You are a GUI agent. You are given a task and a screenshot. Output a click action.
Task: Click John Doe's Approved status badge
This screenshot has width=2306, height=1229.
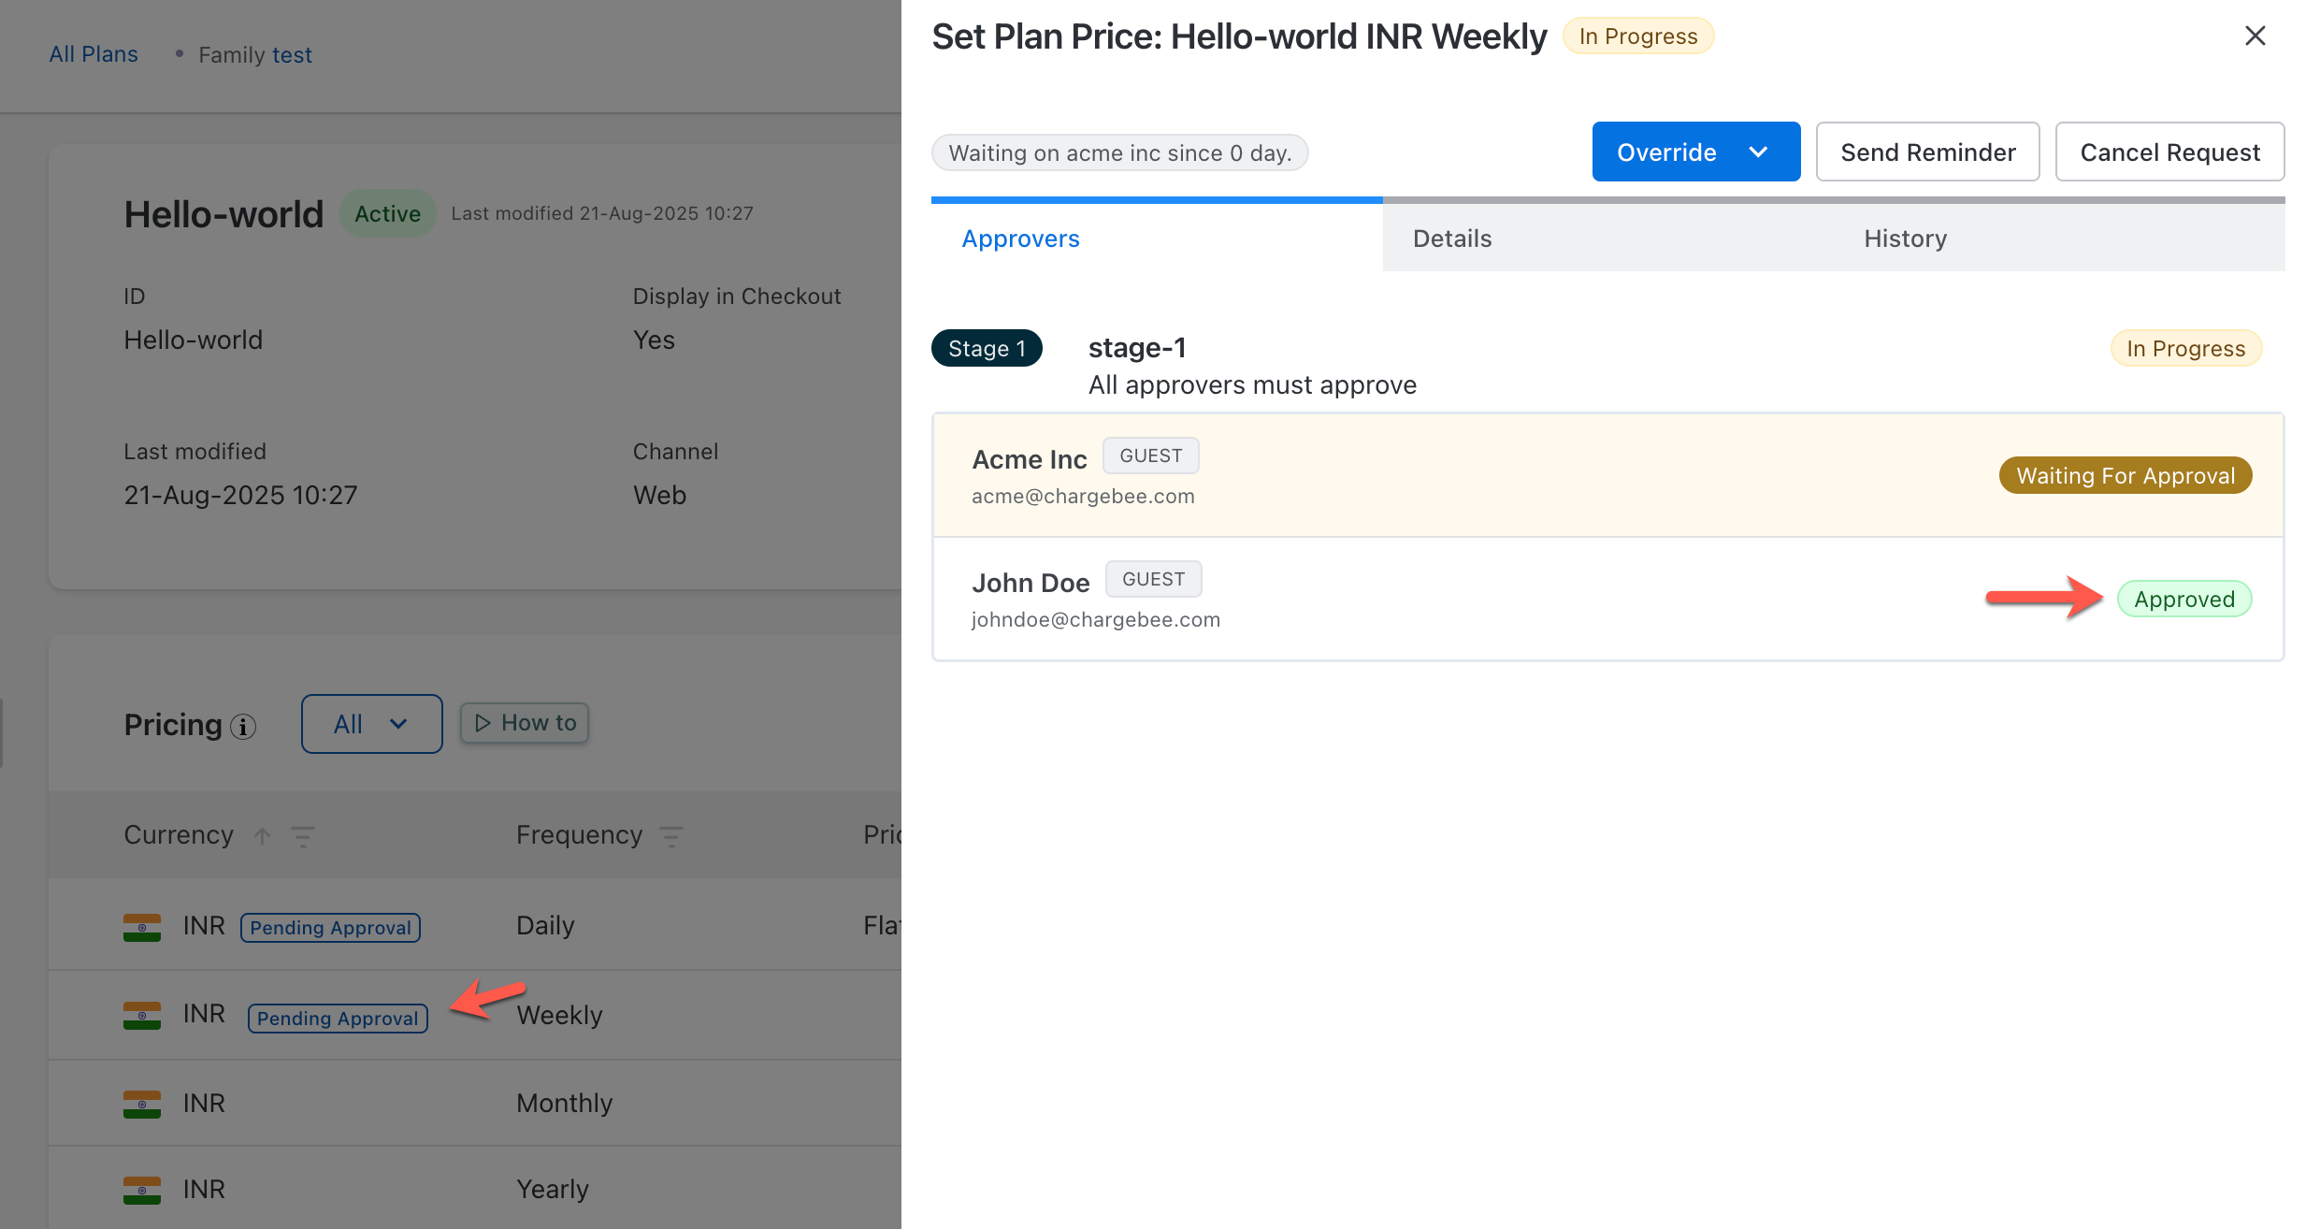pyautogui.click(x=2183, y=600)
